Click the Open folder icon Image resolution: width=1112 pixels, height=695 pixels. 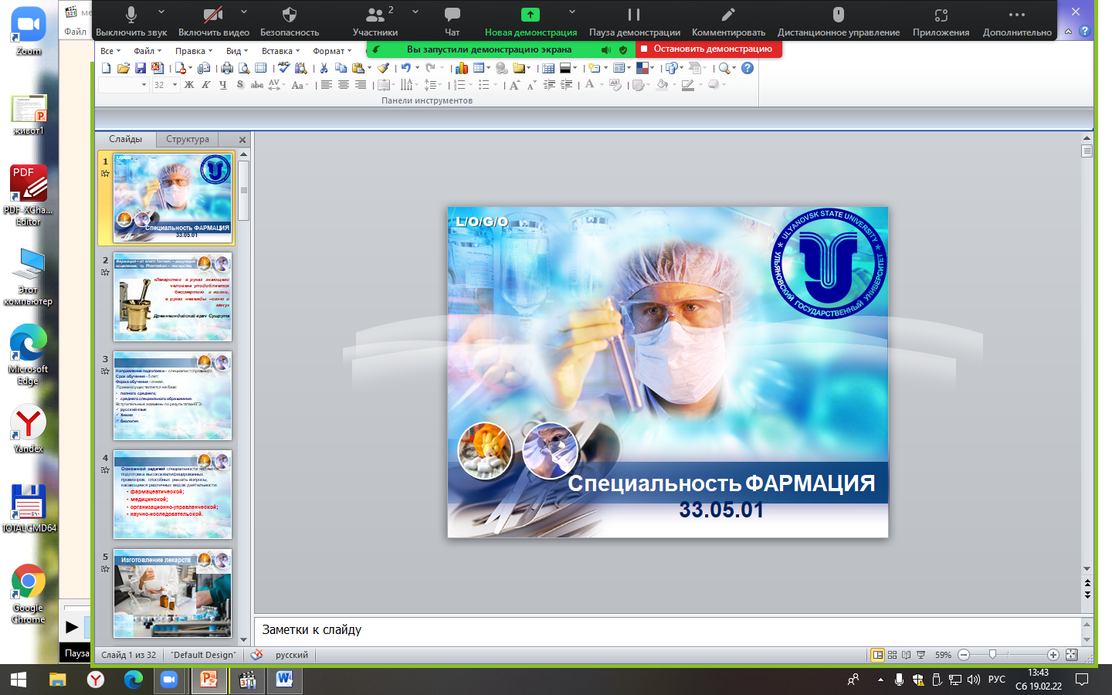124,68
